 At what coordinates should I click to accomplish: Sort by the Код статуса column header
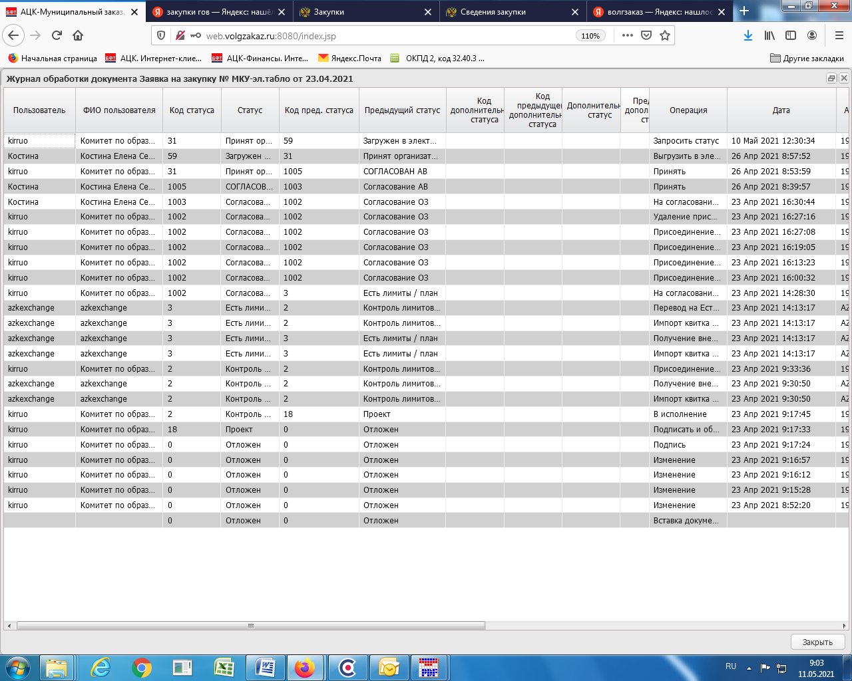point(192,110)
